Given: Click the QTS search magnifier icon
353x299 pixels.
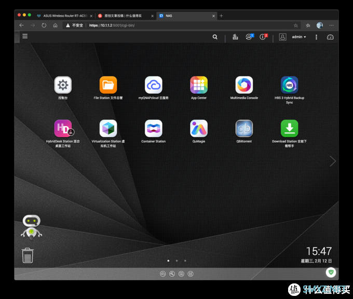Looking at the screenshot, I should (x=215, y=37).
